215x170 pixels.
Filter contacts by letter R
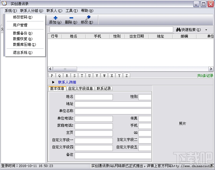pyautogui.click(x=67, y=75)
